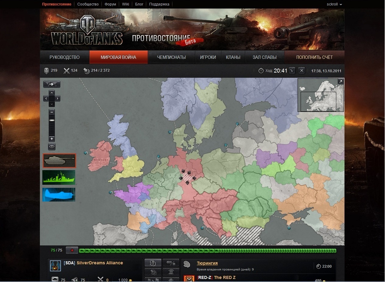The height and width of the screenshot is (282, 385).
Task: Click the world map globe arrow button
Action: tap(52, 84)
